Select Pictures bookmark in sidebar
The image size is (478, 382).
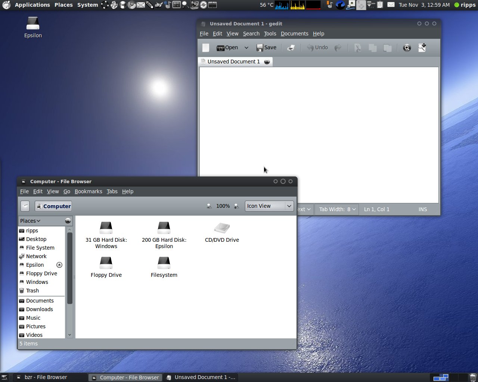41,326
